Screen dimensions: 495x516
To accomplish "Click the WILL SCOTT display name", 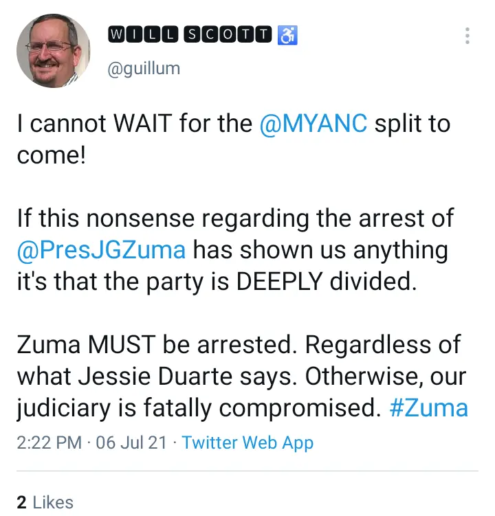I will [x=190, y=35].
